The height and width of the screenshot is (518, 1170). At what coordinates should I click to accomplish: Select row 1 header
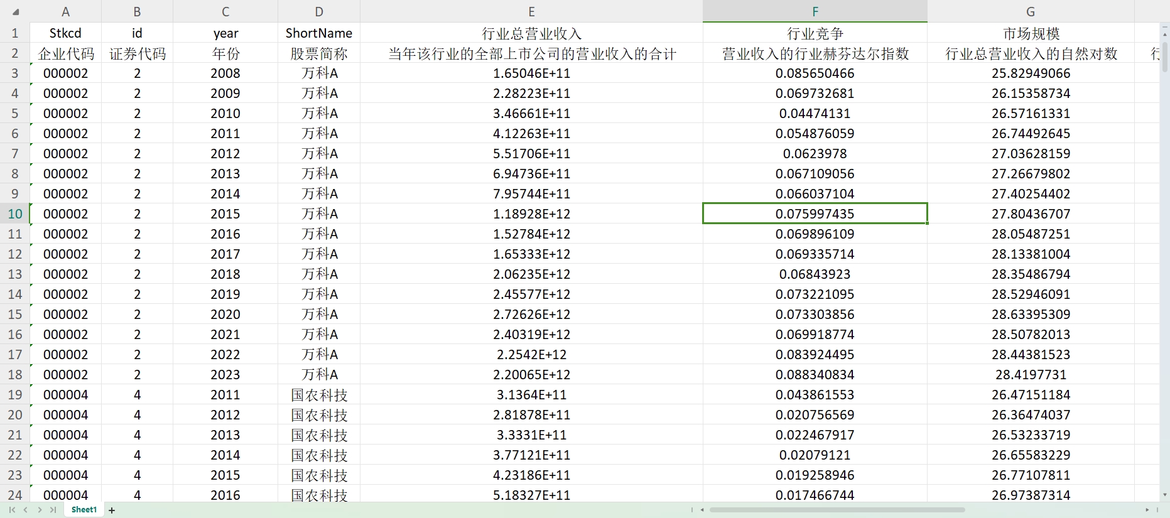pos(15,33)
